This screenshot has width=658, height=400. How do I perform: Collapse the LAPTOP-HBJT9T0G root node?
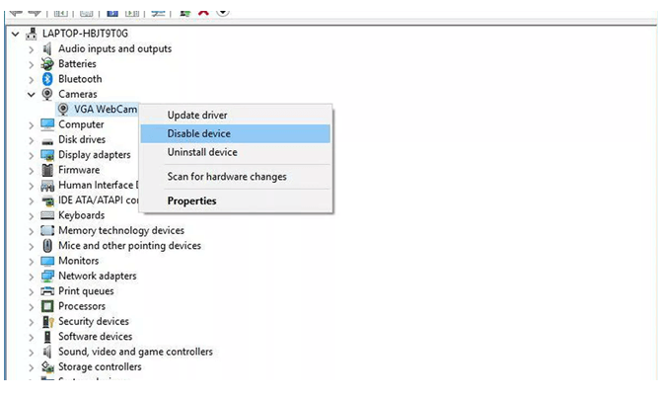coord(16,34)
